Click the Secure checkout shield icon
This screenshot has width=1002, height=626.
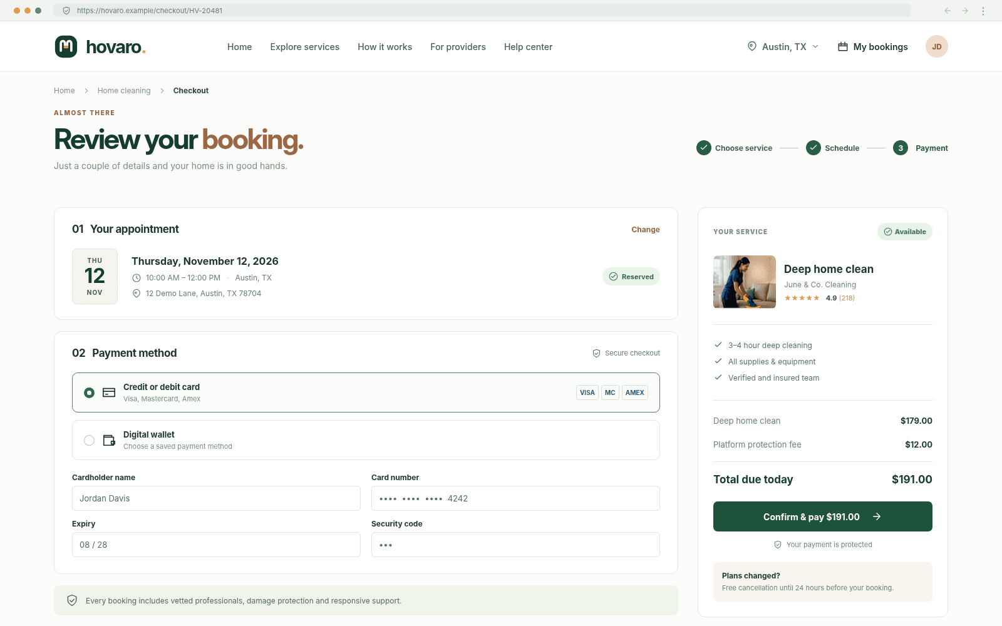click(596, 353)
